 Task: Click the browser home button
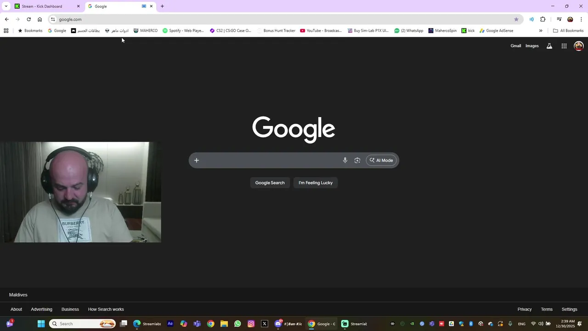(x=40, y=19)
